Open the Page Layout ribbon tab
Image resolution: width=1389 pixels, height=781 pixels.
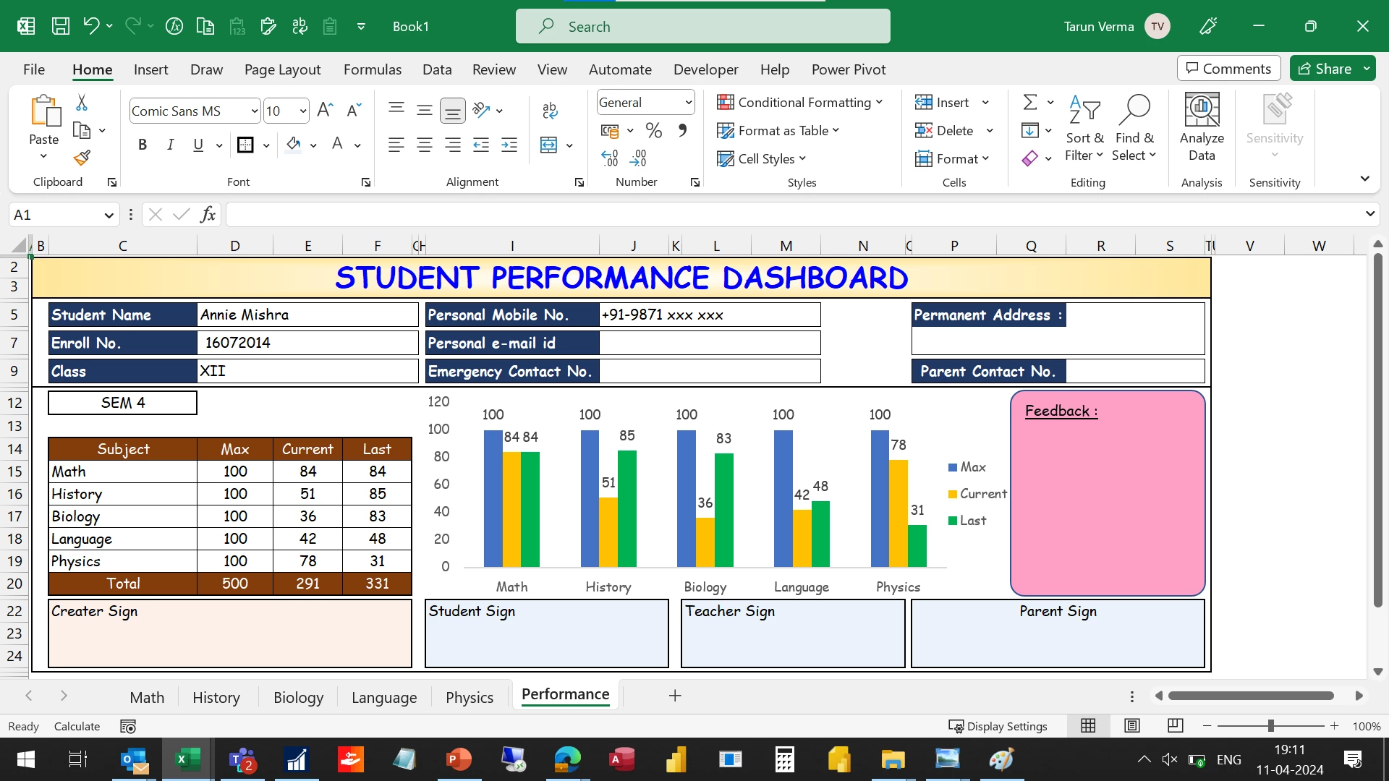tap(282, 69)
